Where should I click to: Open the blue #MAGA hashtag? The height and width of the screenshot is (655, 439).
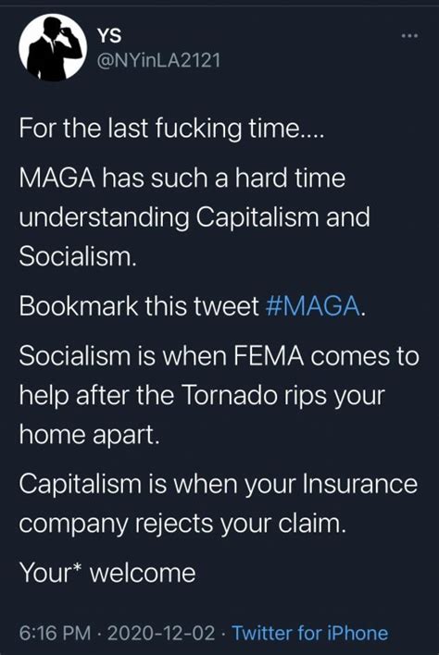[x=313, y=306]
